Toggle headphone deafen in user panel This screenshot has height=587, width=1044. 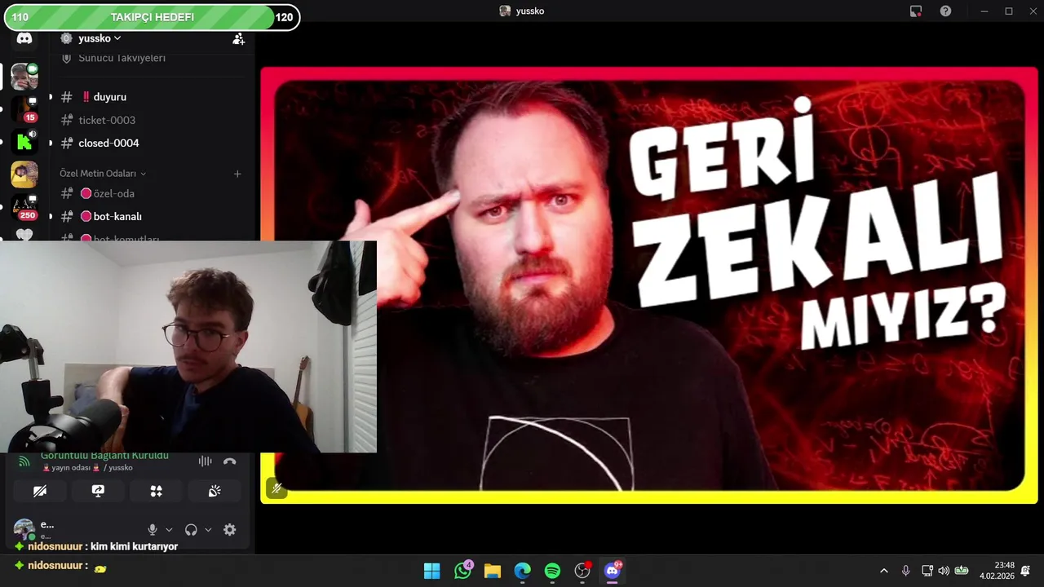coord(191,529)
